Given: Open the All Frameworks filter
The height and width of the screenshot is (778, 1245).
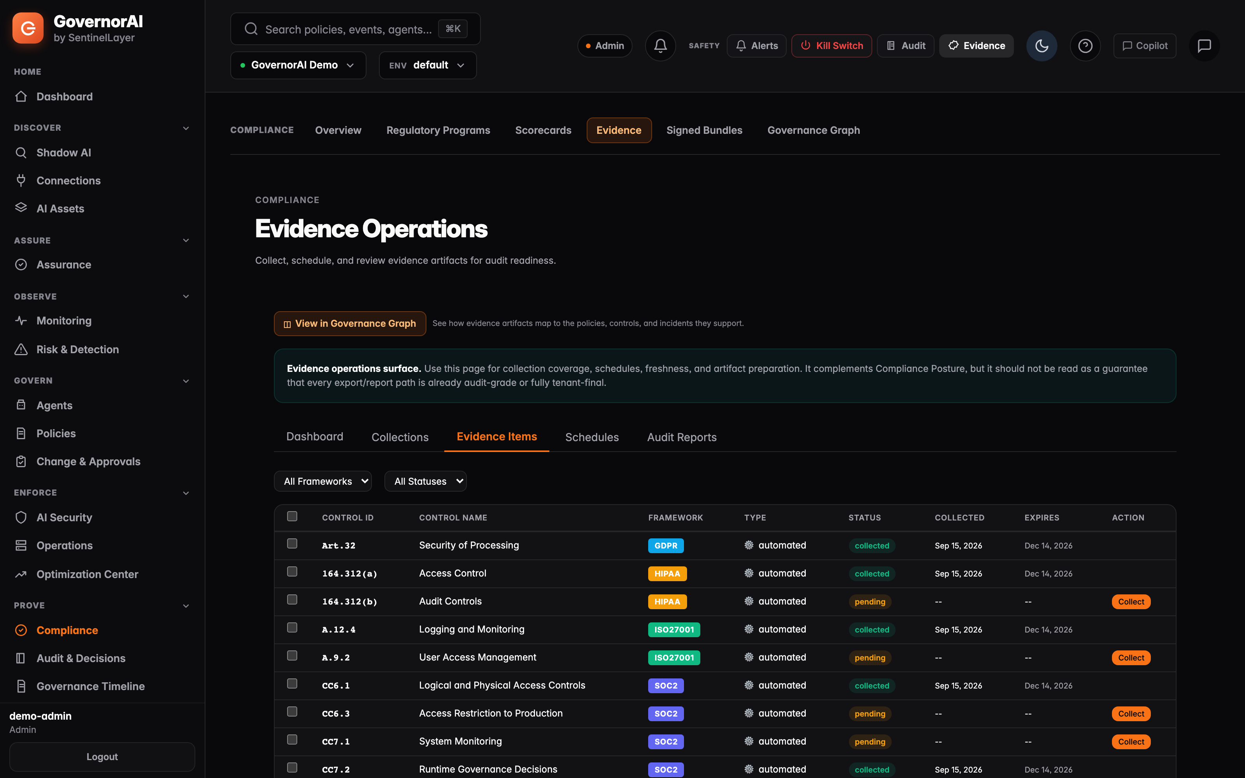Looking at the screenshot, I should [x=323, y=481].
